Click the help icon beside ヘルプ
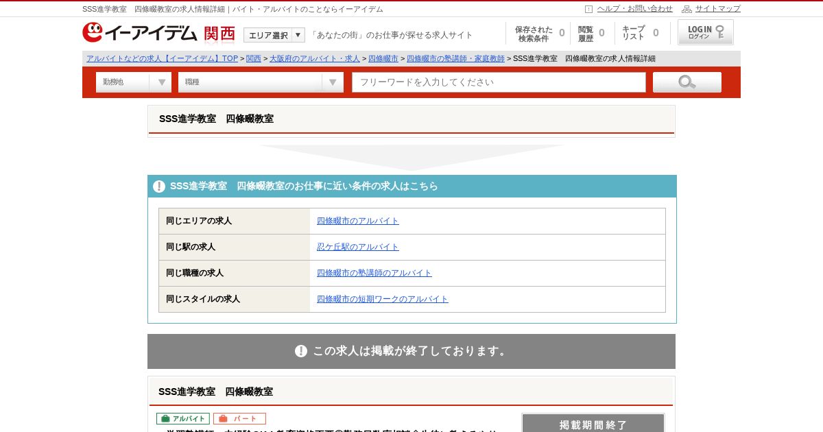Screen dimensions: 823x432 588,9
